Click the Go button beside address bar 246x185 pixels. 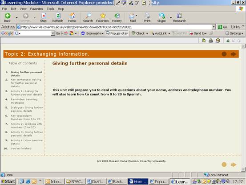[x=222, y=27]
